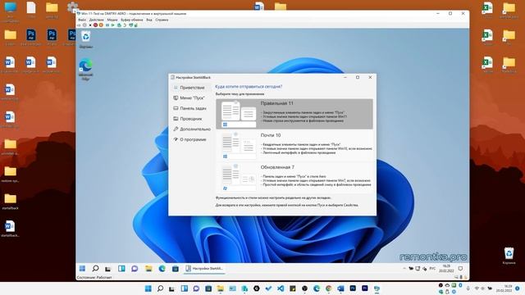Open the Recycle Bin on the VM desktop
This screenshot has width=525, height=295.
85,39
